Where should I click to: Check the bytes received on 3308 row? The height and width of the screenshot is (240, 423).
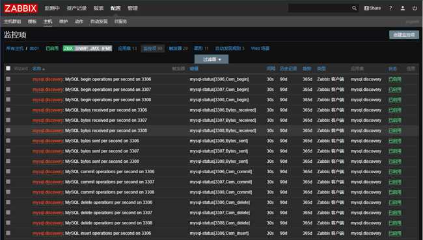[x=8, y=130]
